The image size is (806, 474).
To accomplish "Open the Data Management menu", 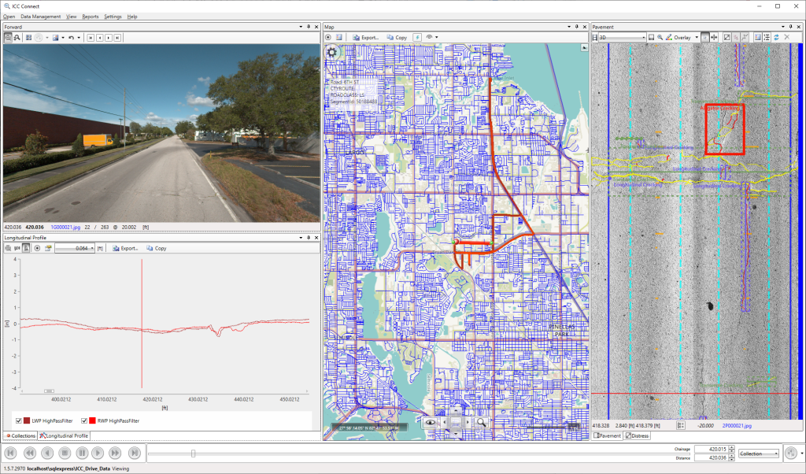I will 40,16.
